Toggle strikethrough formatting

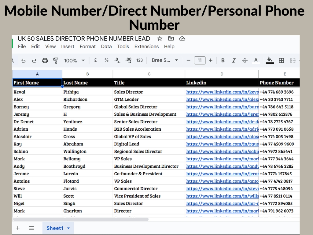point(245,60)
